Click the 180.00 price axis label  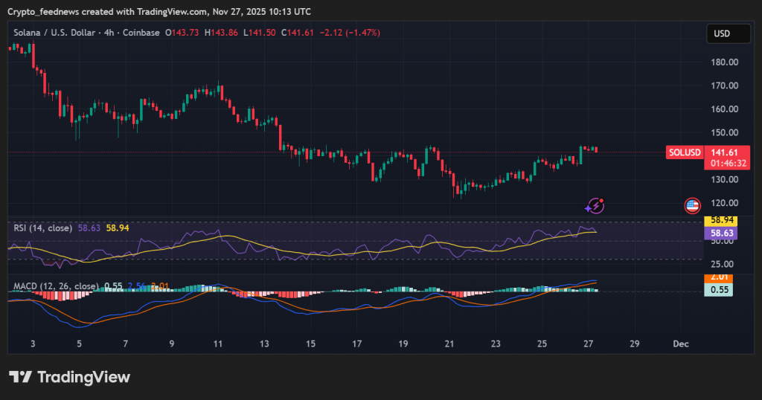tap(725, 62)
